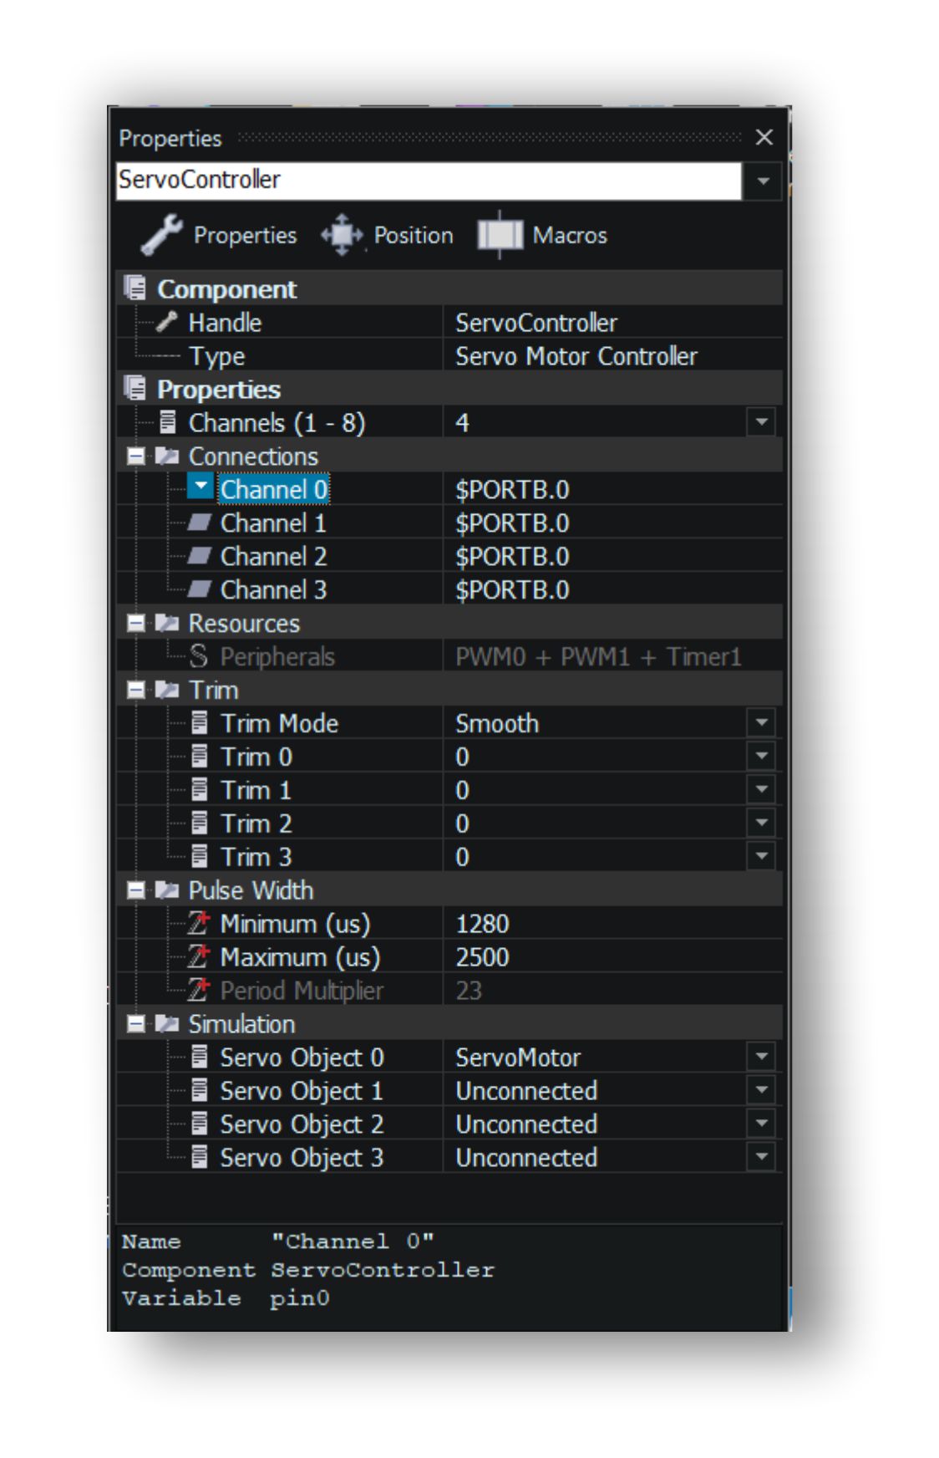Click the Position arrows icon

pyautogui.click(x=342, y=235)
